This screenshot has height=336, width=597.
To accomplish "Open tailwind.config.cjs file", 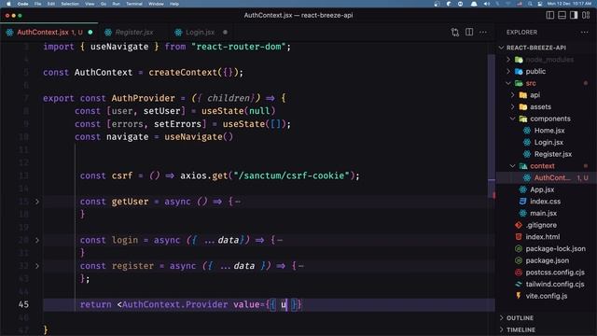I will [x=555, y=284].
